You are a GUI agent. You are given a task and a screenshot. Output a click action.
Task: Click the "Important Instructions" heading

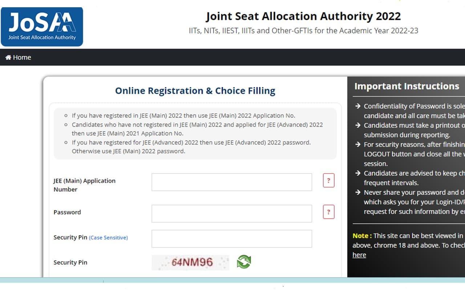click(407, 86)
